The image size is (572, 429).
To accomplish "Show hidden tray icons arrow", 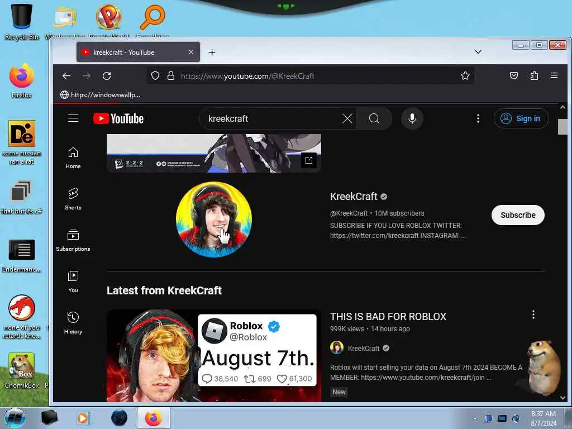I will (x=475, y=418).
